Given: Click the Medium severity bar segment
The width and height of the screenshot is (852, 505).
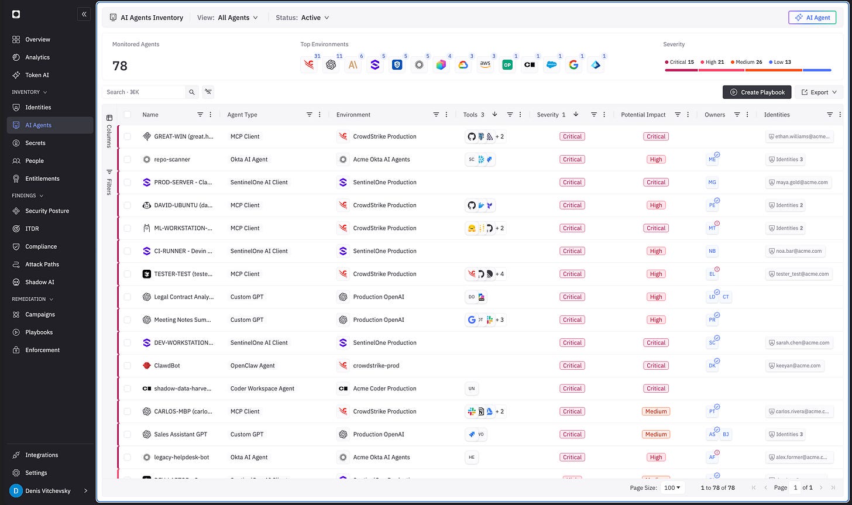Looking at the screenshot, I should (774, 70).
